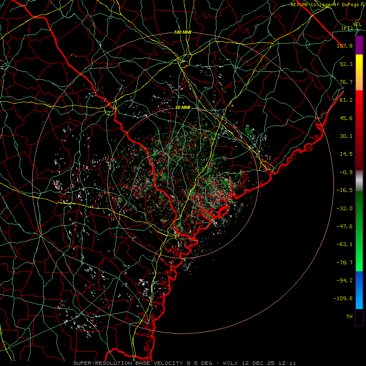Click the -32.0 velocity scale value
This screenshot has height=366, width=366.
(x=344, y=209)
